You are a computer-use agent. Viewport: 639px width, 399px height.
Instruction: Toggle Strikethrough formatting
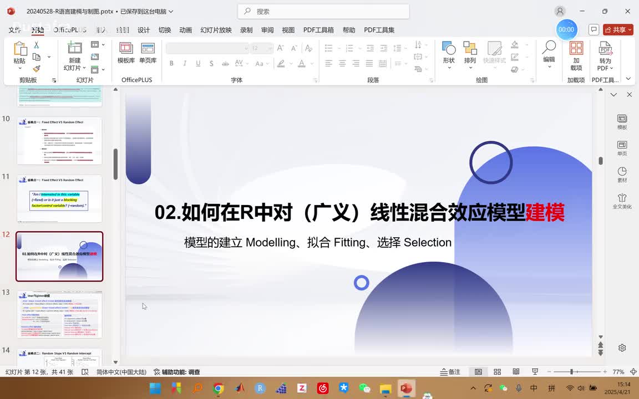(225, 64)
